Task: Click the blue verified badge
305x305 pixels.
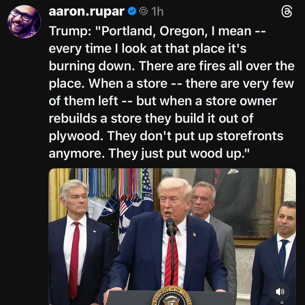Action: pos(132,11)
